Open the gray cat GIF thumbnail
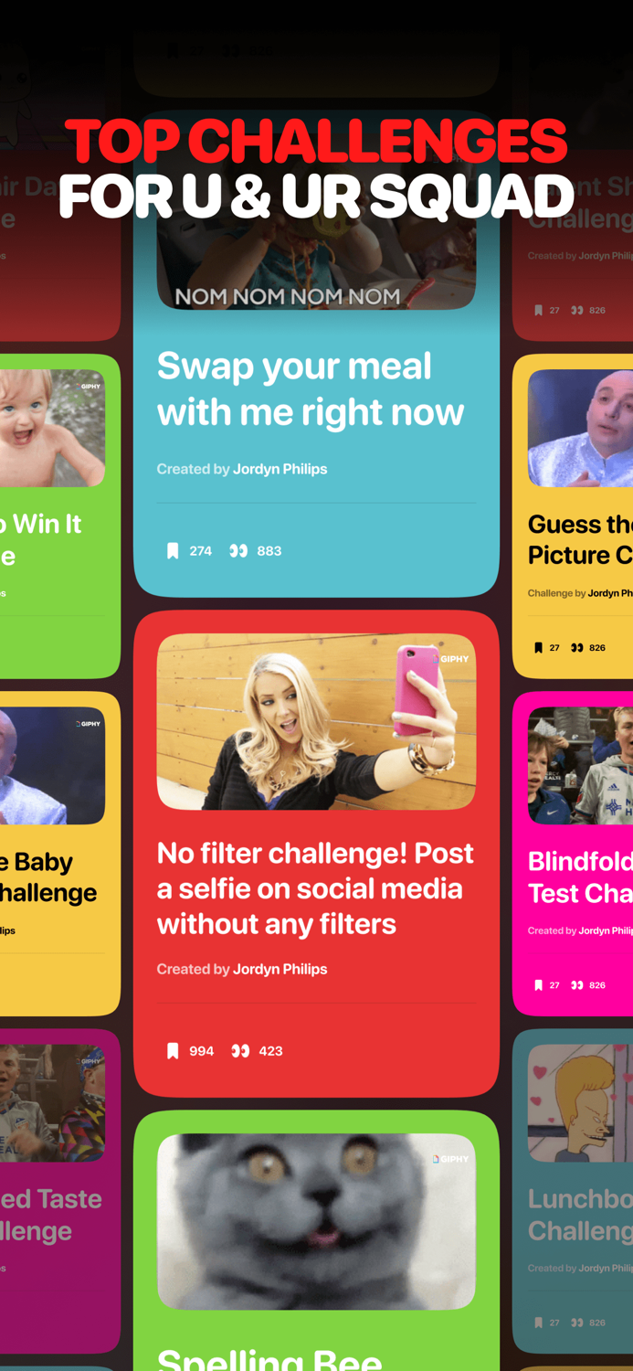This screenshot has width=633, height=1371. pyautogui.click(x=316, y=1221)
